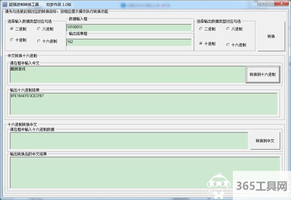Choose 二进制 as output data type

[201, 29]
